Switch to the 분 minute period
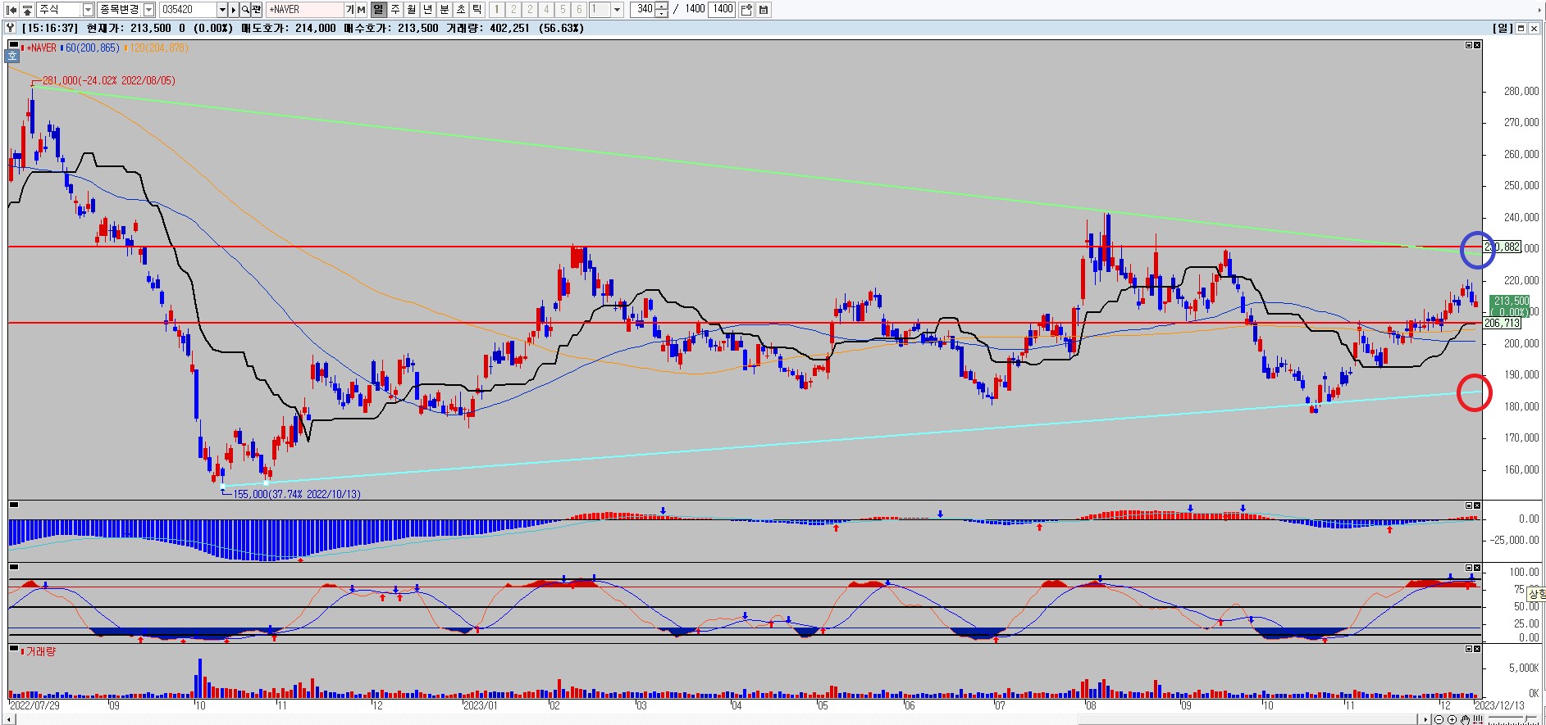The width and height of the screenshot is (1546, 725). click(444, 10)
